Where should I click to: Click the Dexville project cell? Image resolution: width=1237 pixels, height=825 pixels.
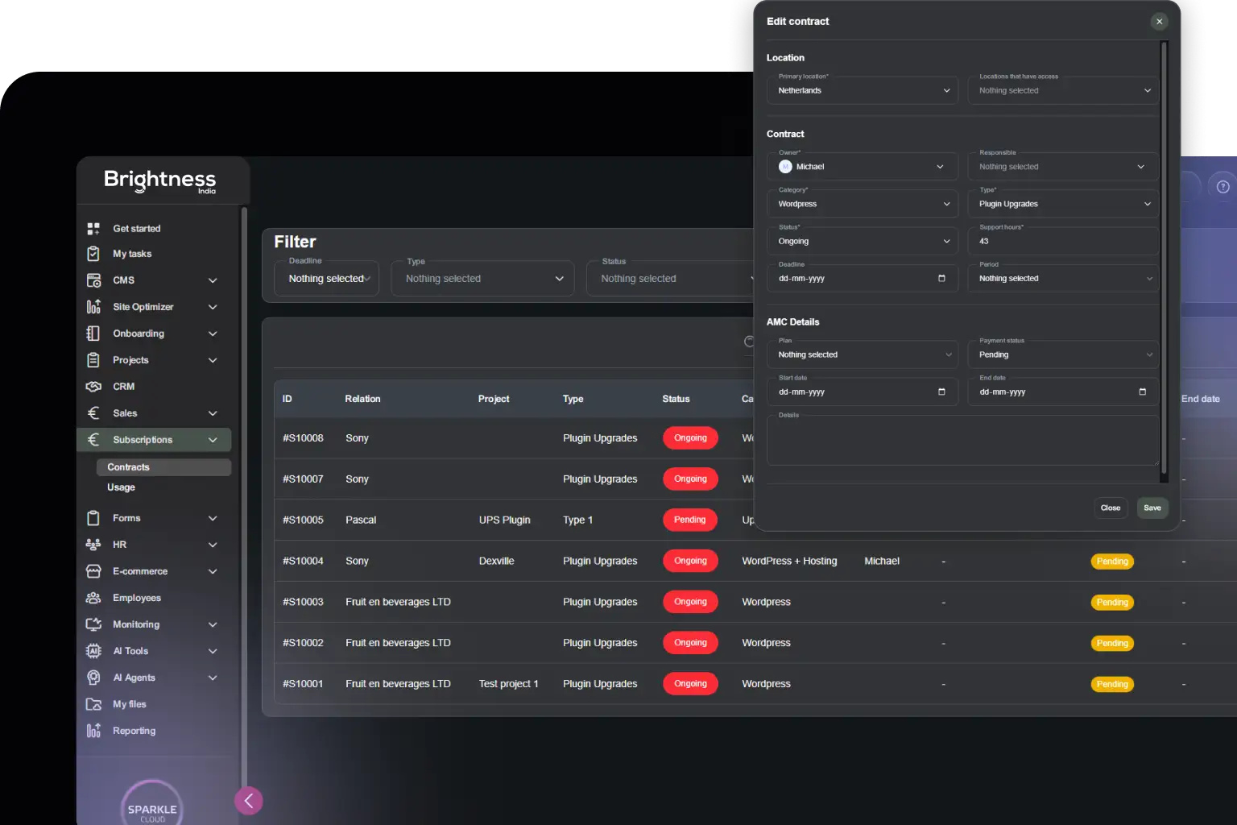click(x=496, y=562)
